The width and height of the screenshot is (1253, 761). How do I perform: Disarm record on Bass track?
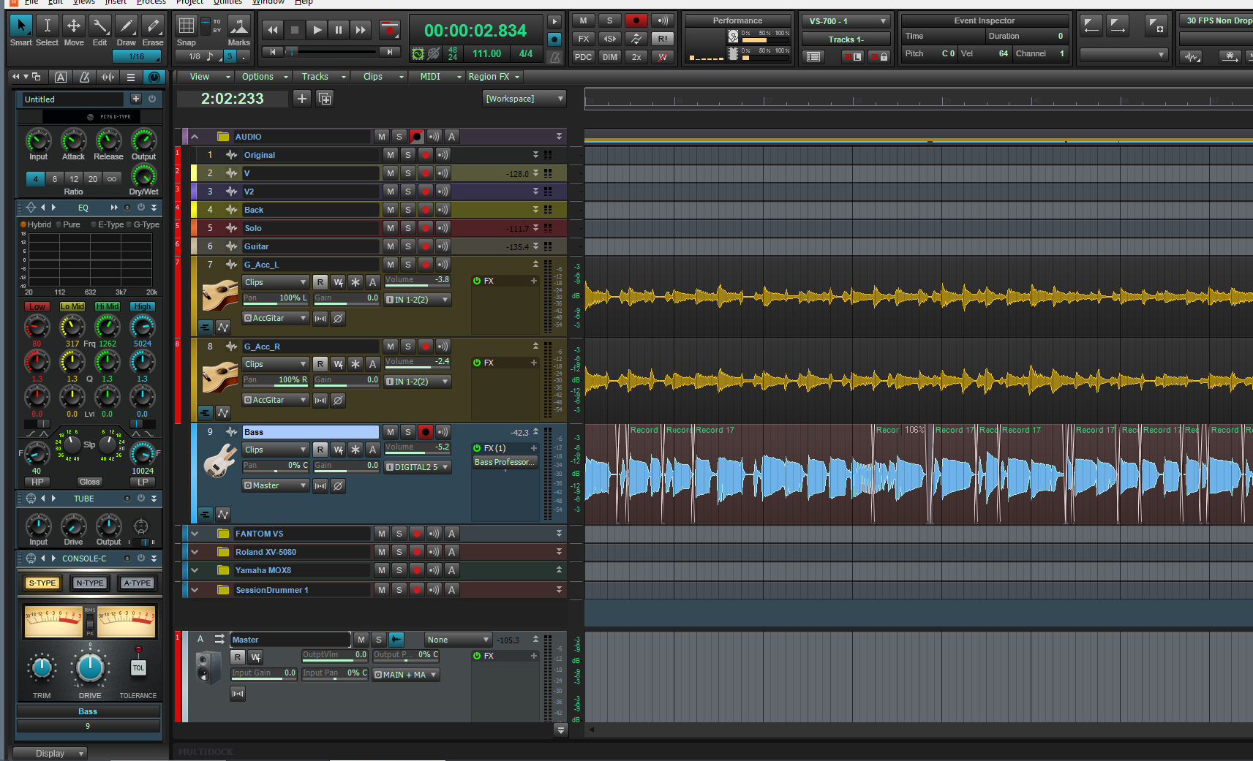426,432
